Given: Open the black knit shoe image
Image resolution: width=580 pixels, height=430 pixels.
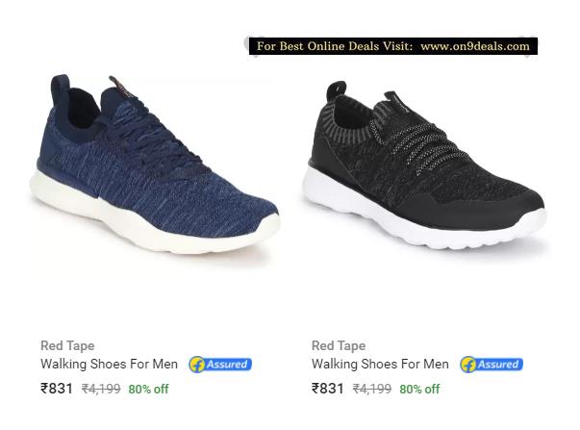Looking at the screenshot, I should [424, 164].
